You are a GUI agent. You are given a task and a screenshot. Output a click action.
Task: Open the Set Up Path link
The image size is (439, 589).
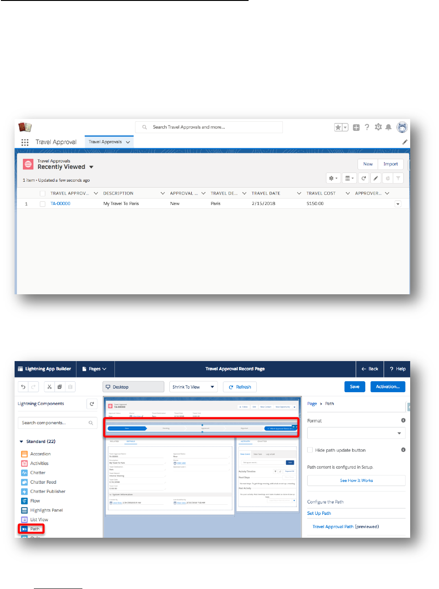coord(319,513)
